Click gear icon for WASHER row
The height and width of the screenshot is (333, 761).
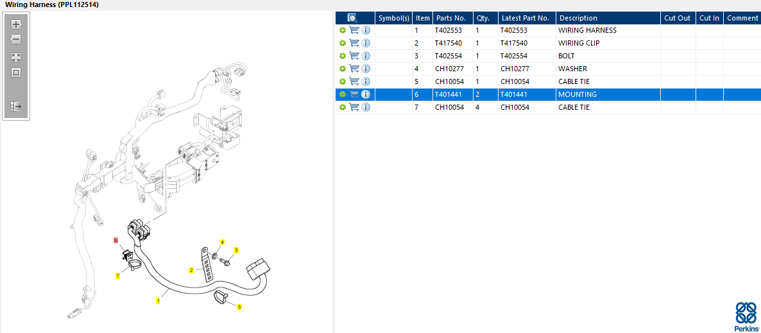coord(343,69)
